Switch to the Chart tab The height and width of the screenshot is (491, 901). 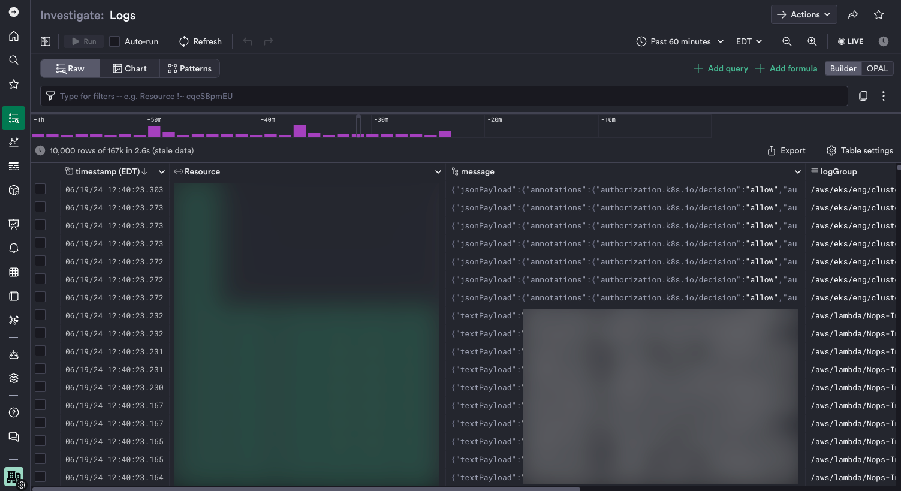point(129,68)
